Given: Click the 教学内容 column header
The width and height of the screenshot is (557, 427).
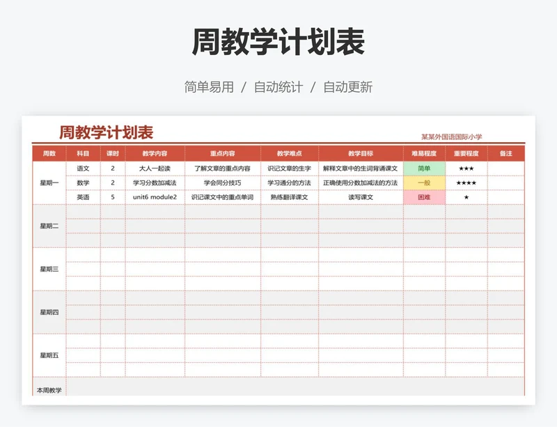Looking at the screenshot, I should tap(155, 153).
